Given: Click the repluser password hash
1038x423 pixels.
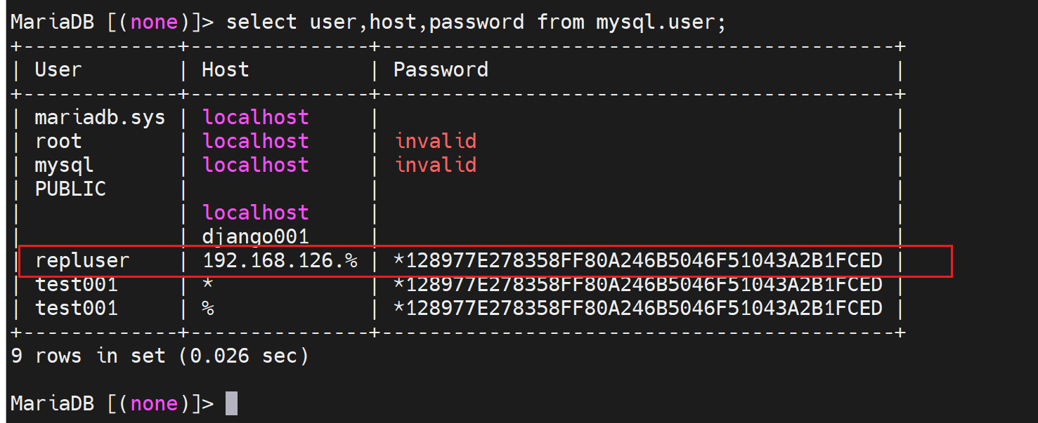Looking at the screenshot, I should (x=637, y=261).
